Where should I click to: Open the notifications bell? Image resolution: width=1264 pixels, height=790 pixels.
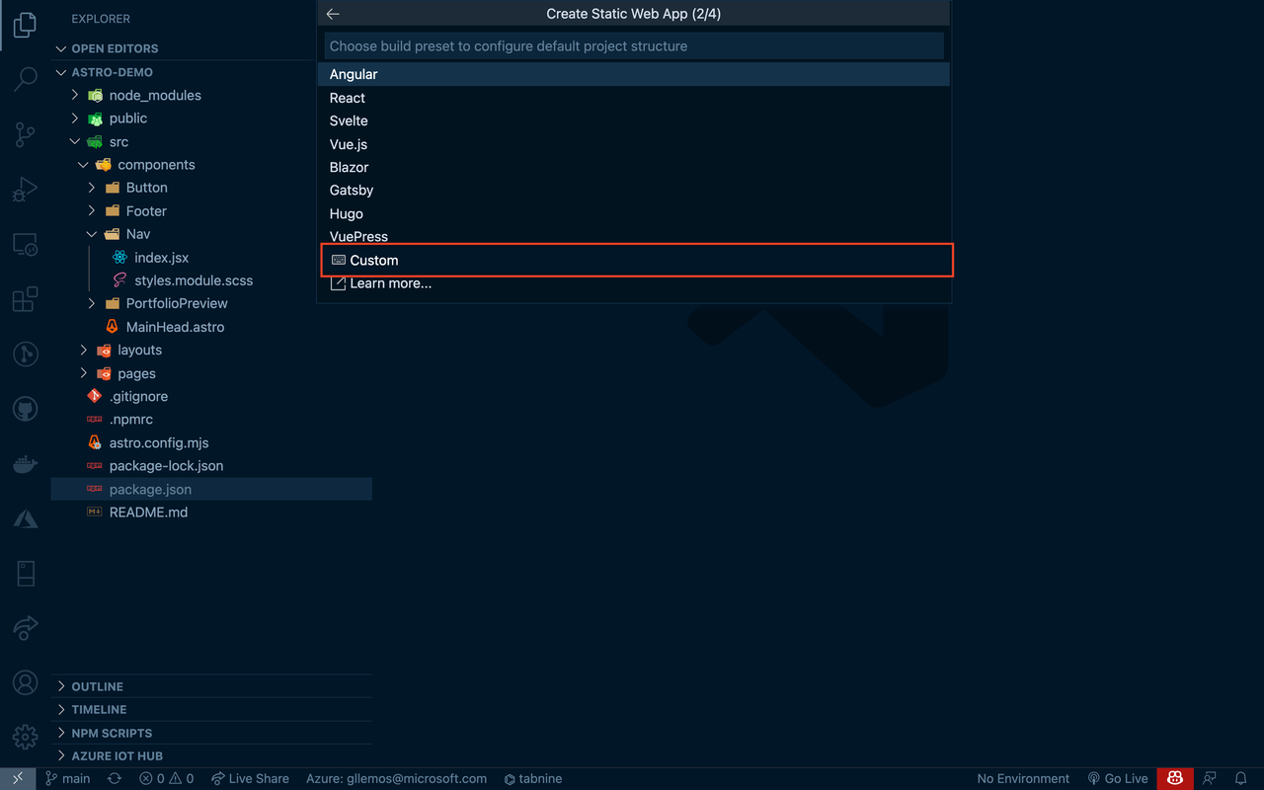pyautogui.click(x=1241, y=778)
